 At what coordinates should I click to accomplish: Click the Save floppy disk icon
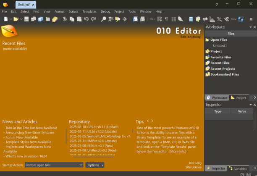point(26,19)
